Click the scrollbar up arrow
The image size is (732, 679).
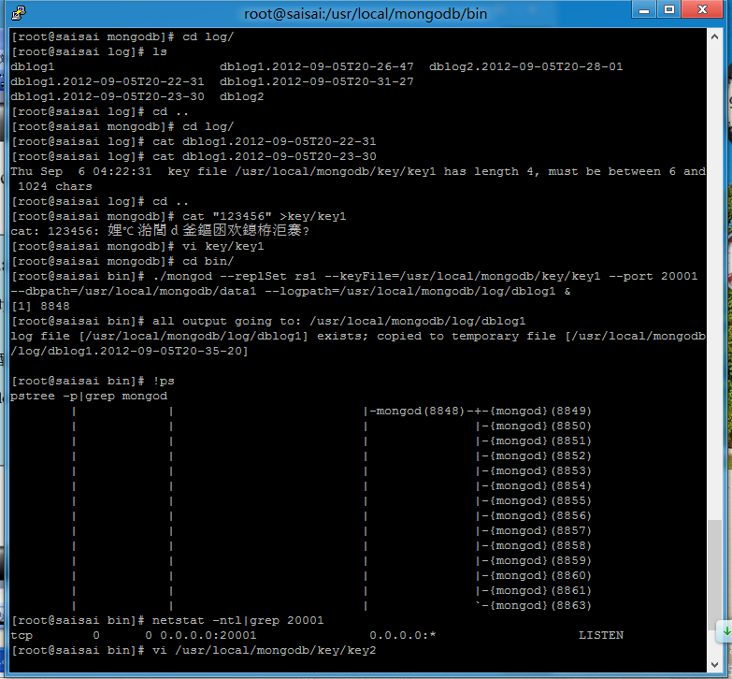click(x=714, y=36)
